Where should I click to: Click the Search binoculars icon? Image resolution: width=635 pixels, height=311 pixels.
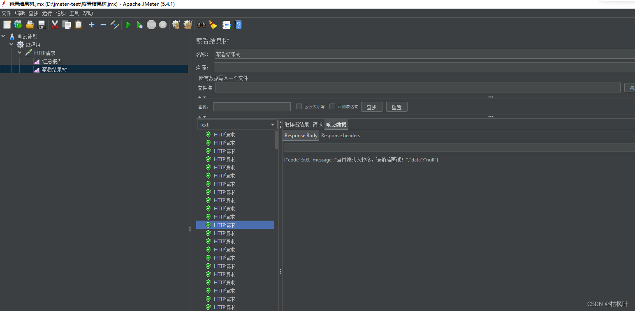pos(202,25)
